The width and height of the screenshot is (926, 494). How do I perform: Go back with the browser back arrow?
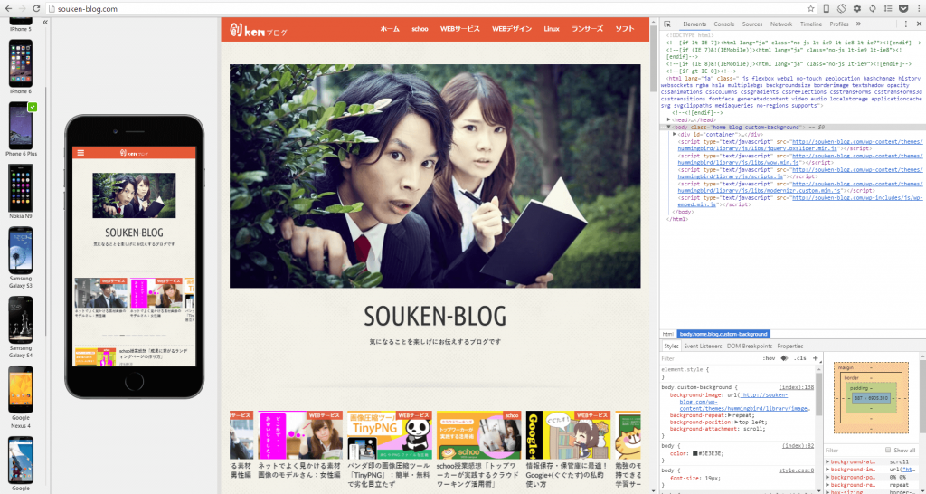coord(7,9)
